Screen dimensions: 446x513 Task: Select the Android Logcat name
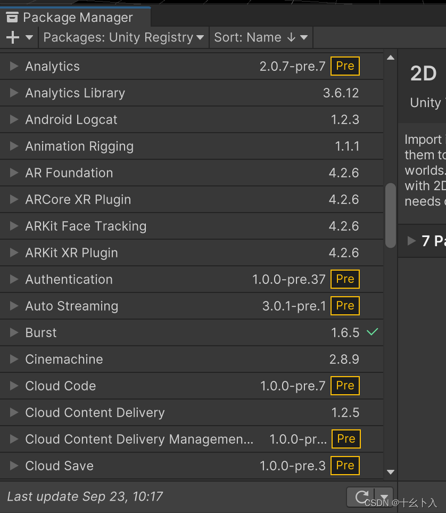[71, 120]
